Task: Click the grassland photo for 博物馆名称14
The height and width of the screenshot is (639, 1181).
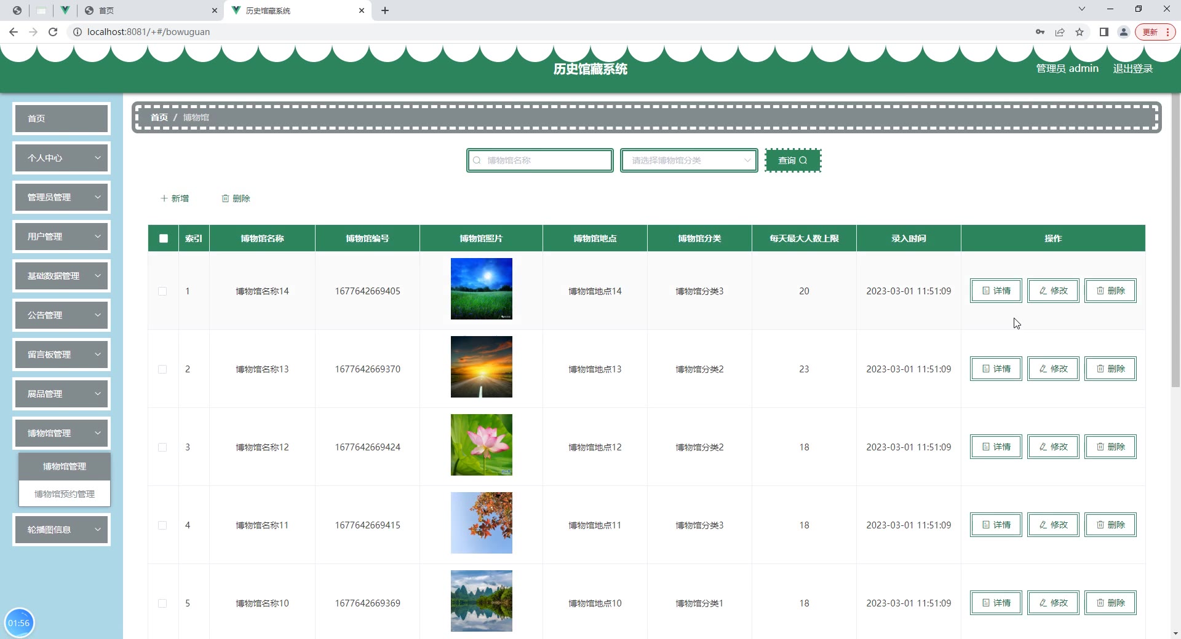Action: point(482,289)
